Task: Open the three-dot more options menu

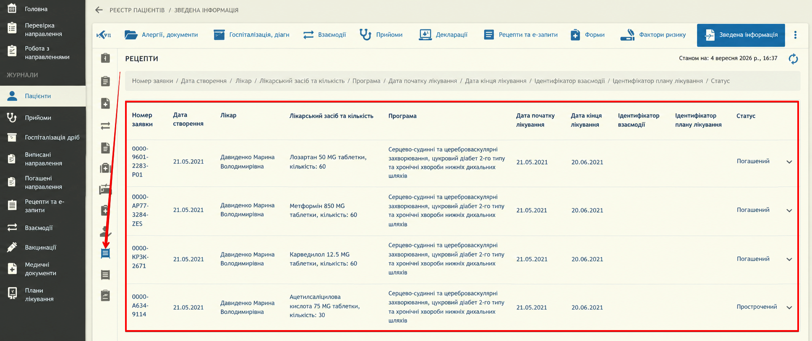Action: pos(795,35)
